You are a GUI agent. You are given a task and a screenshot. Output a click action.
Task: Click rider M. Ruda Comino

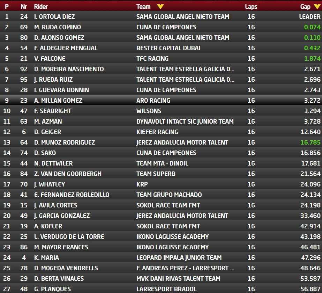tap(57, 27)
